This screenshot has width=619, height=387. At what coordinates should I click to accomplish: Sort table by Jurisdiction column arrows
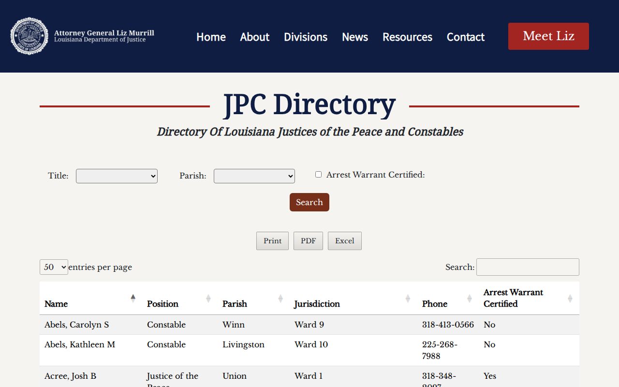[x=408, y=298]
